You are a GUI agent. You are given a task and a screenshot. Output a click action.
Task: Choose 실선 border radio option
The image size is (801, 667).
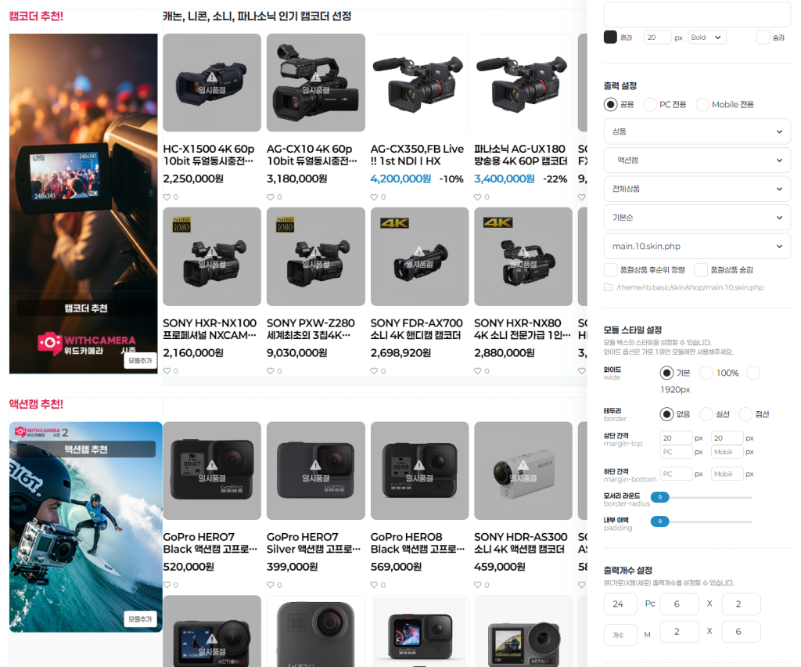(x=706, y=414)
